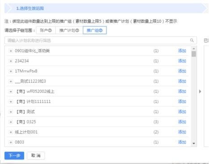
Task: Expand the 0901组件化_活动类 plan
Action: (x=11, y=51)
